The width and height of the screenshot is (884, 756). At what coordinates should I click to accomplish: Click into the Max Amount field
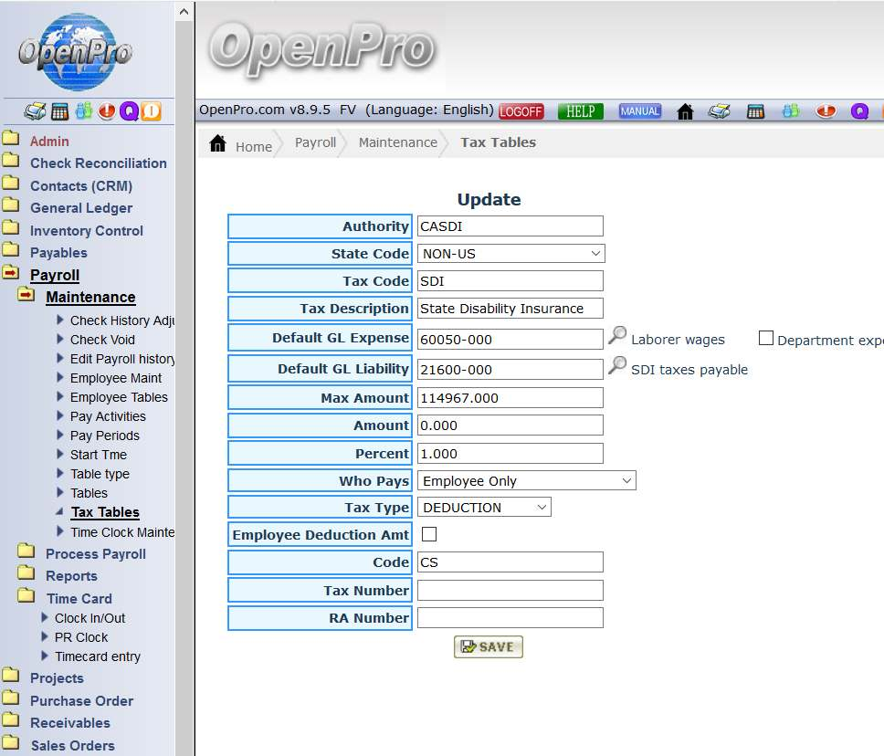pyautogui.click(x=510, y=398)
